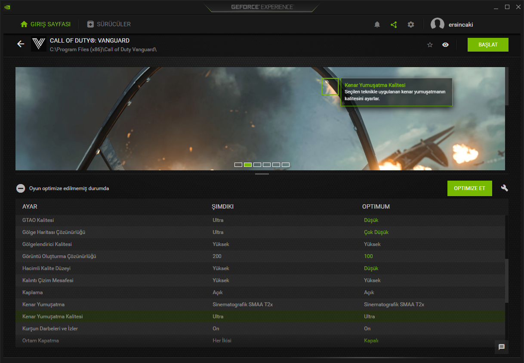The width and height of the screenshot is (524, 363).
Task: Click the NVIDIA logo icon
Action: 8,7
